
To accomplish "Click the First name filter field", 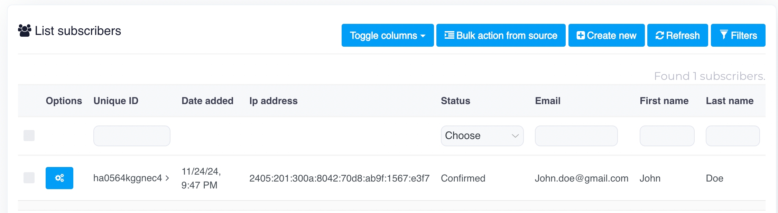I will 667,136.
